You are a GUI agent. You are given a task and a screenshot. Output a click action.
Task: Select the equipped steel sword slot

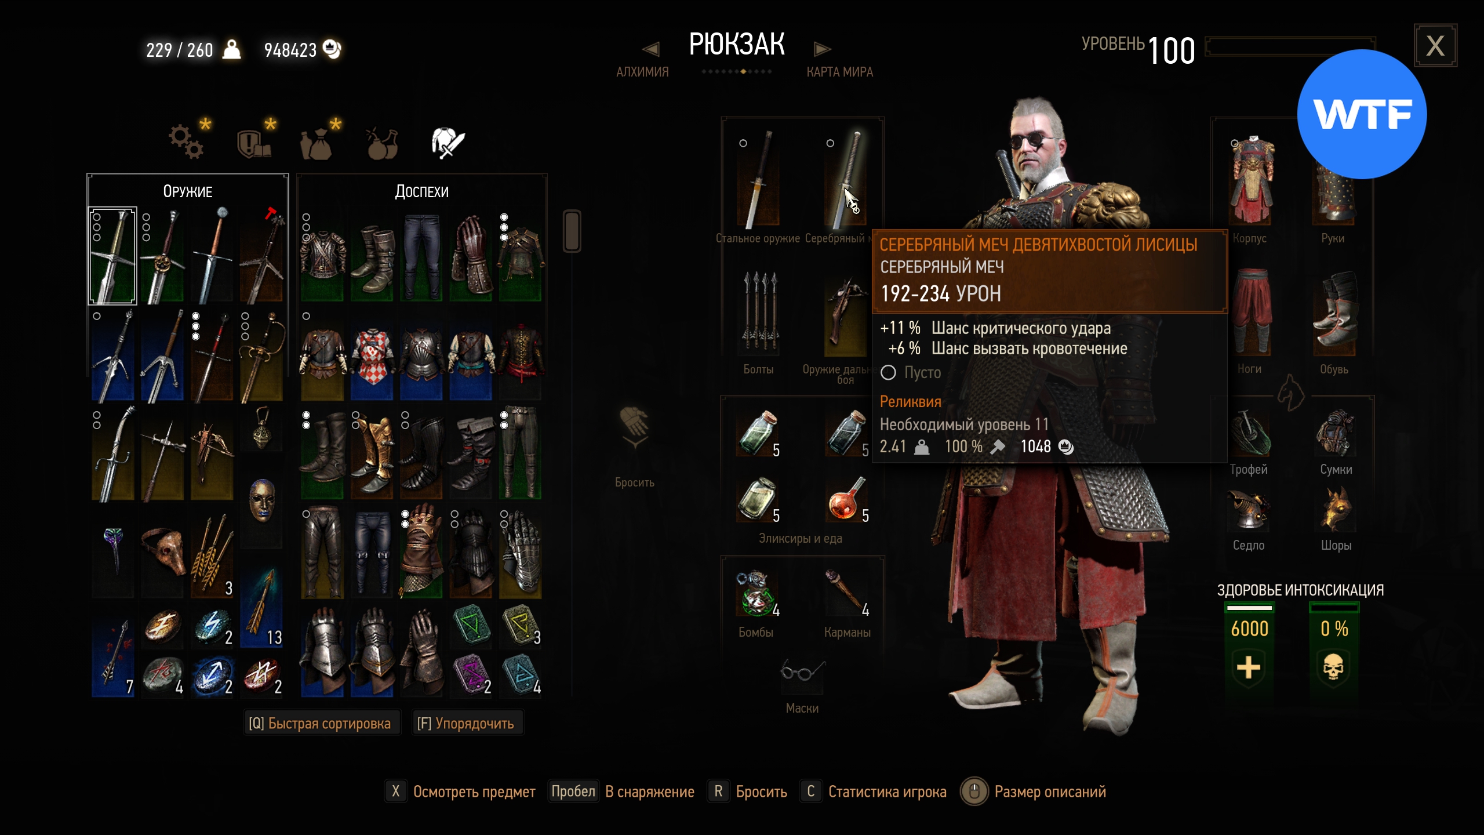pyautogui.click(x=758, y=180)
